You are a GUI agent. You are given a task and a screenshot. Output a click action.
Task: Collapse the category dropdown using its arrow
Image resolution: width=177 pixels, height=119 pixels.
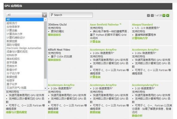[x=44, y=15]
